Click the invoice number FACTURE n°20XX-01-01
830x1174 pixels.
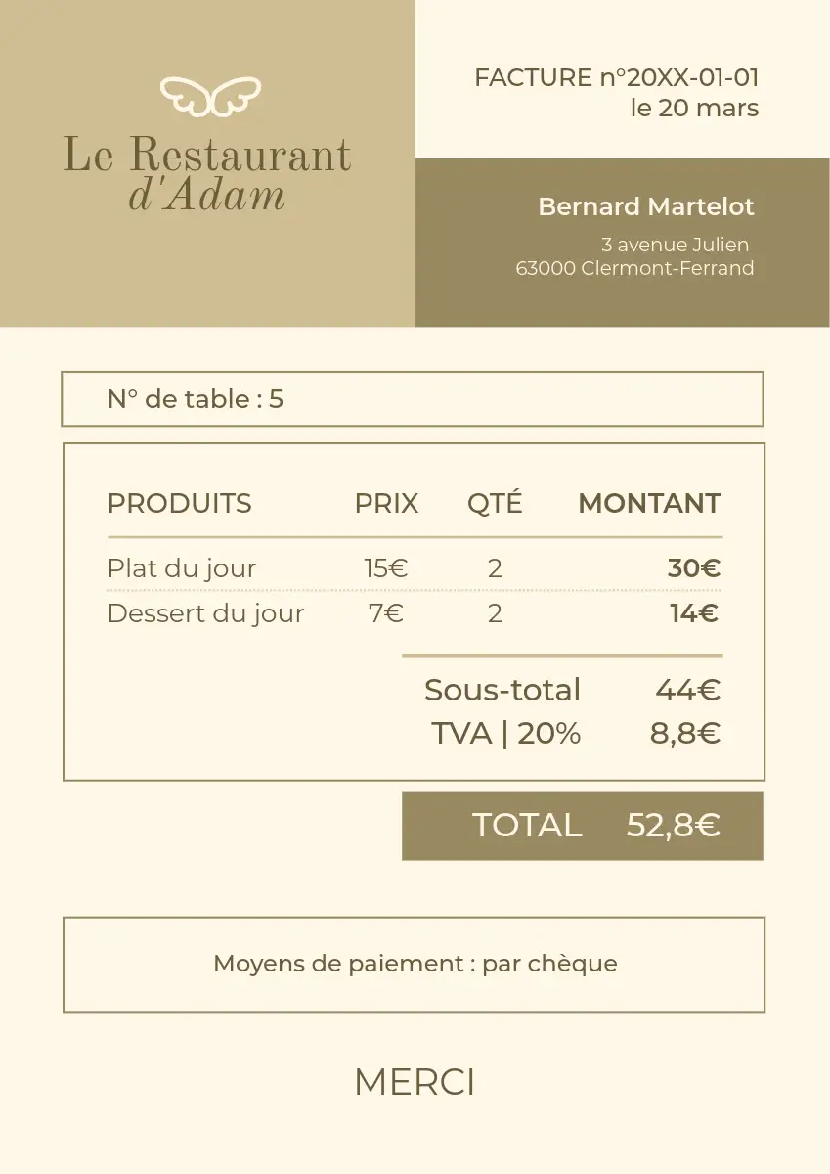point(616,78)
